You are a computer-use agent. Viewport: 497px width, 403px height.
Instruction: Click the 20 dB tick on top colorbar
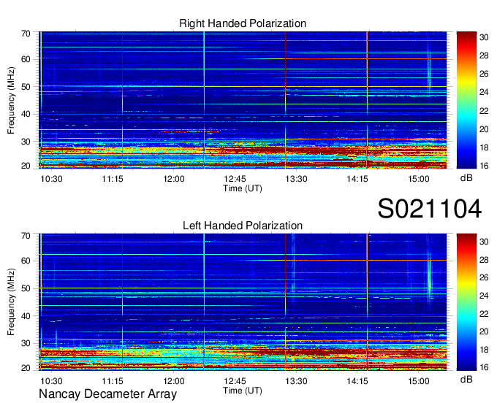(x=484, y=129)
